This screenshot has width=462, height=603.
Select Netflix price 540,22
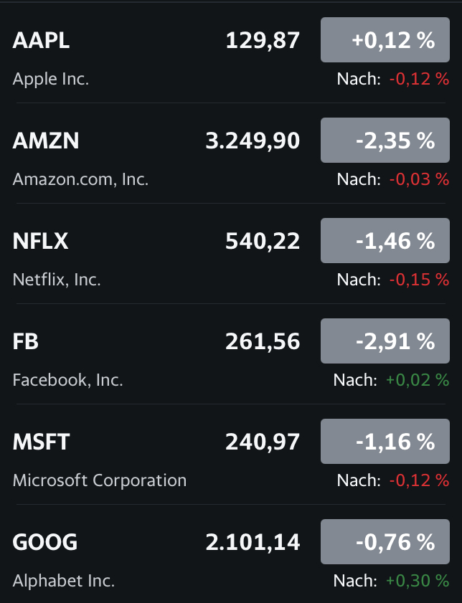pyautogui.click(x=263, y=242)
